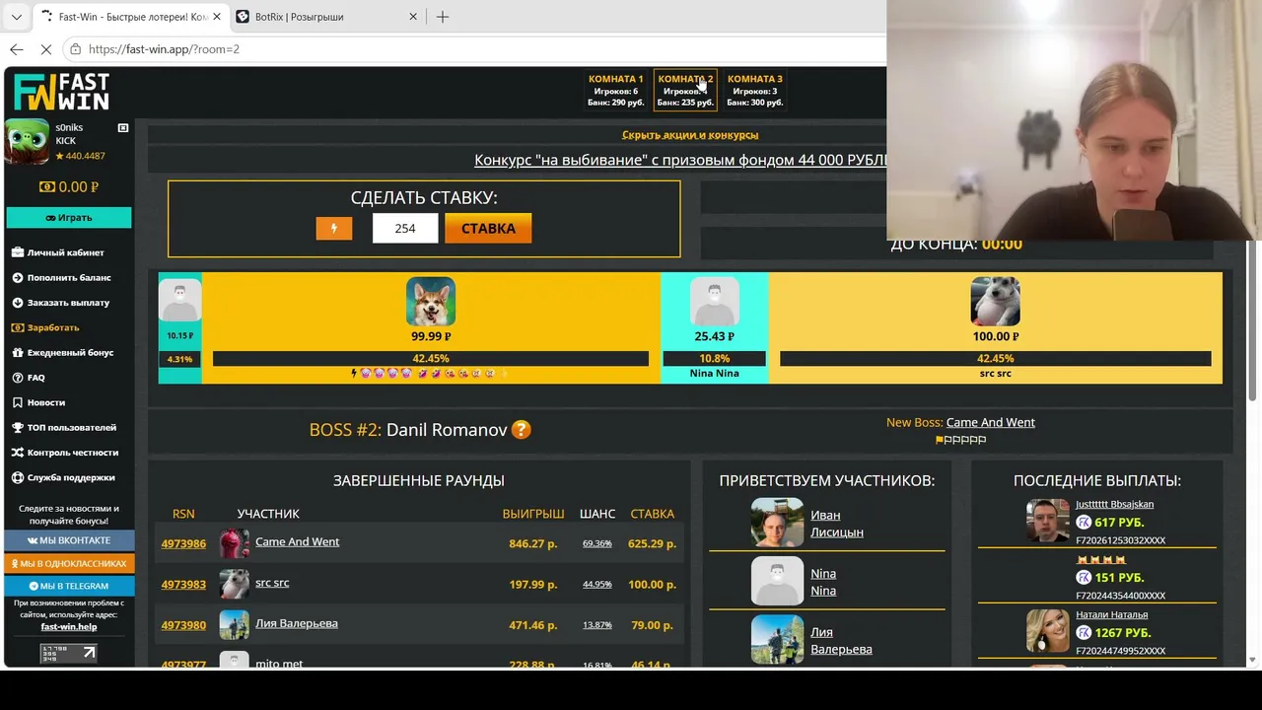Click the Fast Win logo
Image resolution: width=1262 pixels, height=710 pixels.
(61, 92)
